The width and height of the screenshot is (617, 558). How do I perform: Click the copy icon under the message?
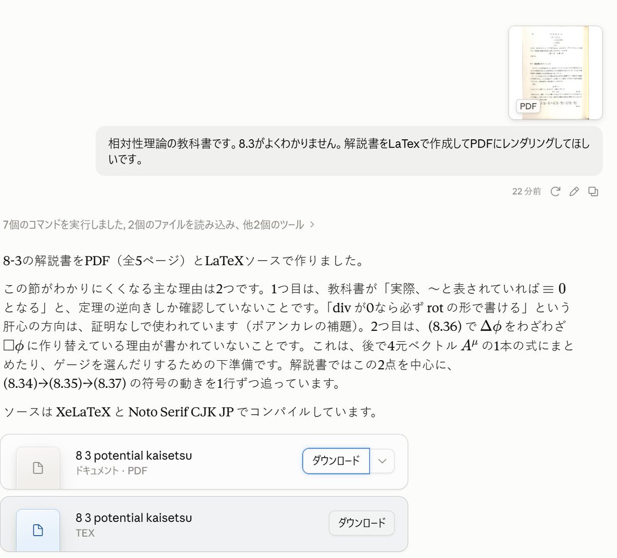coord(593,192)
